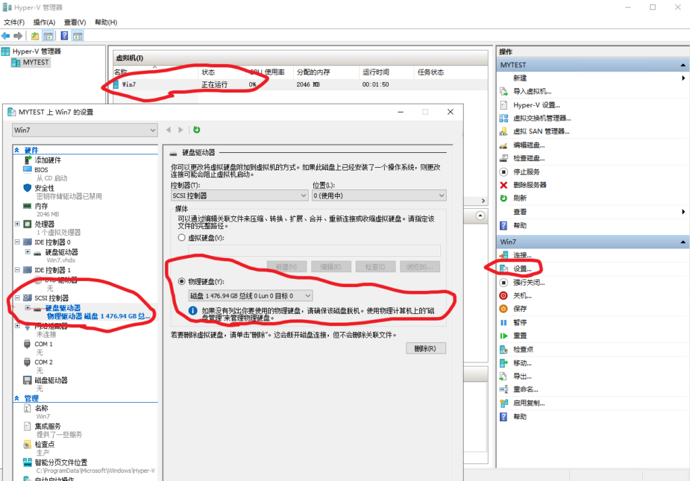Open the 文件(F) menu
The width and height of the screenshot is (690, 481).
[x=14, y=22]
